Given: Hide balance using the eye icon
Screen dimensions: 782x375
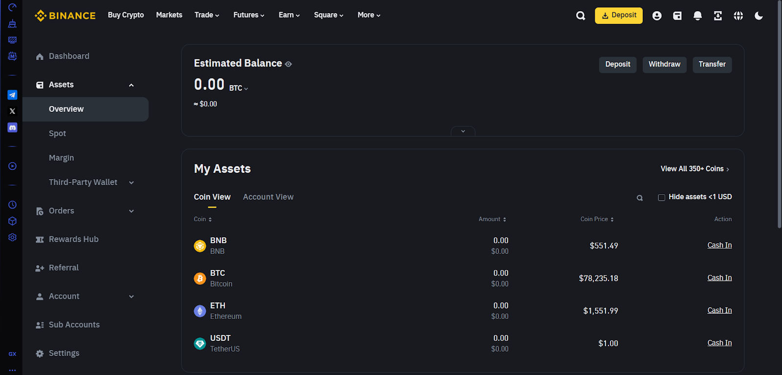Looking at the screenshot, I should [x=288, y=64].
